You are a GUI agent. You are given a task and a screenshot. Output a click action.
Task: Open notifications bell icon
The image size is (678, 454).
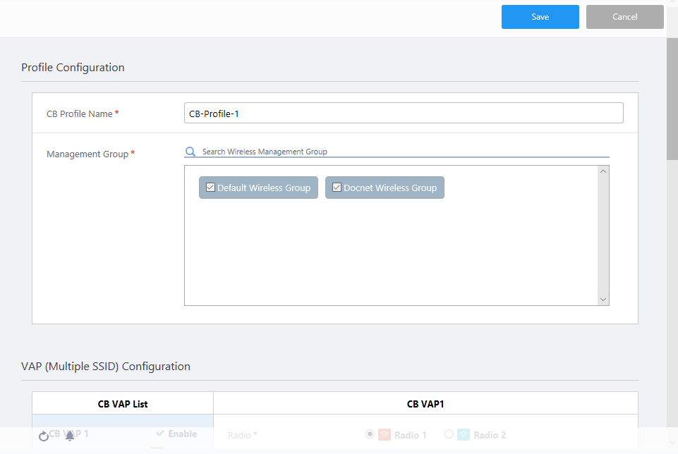pos(70,436)
